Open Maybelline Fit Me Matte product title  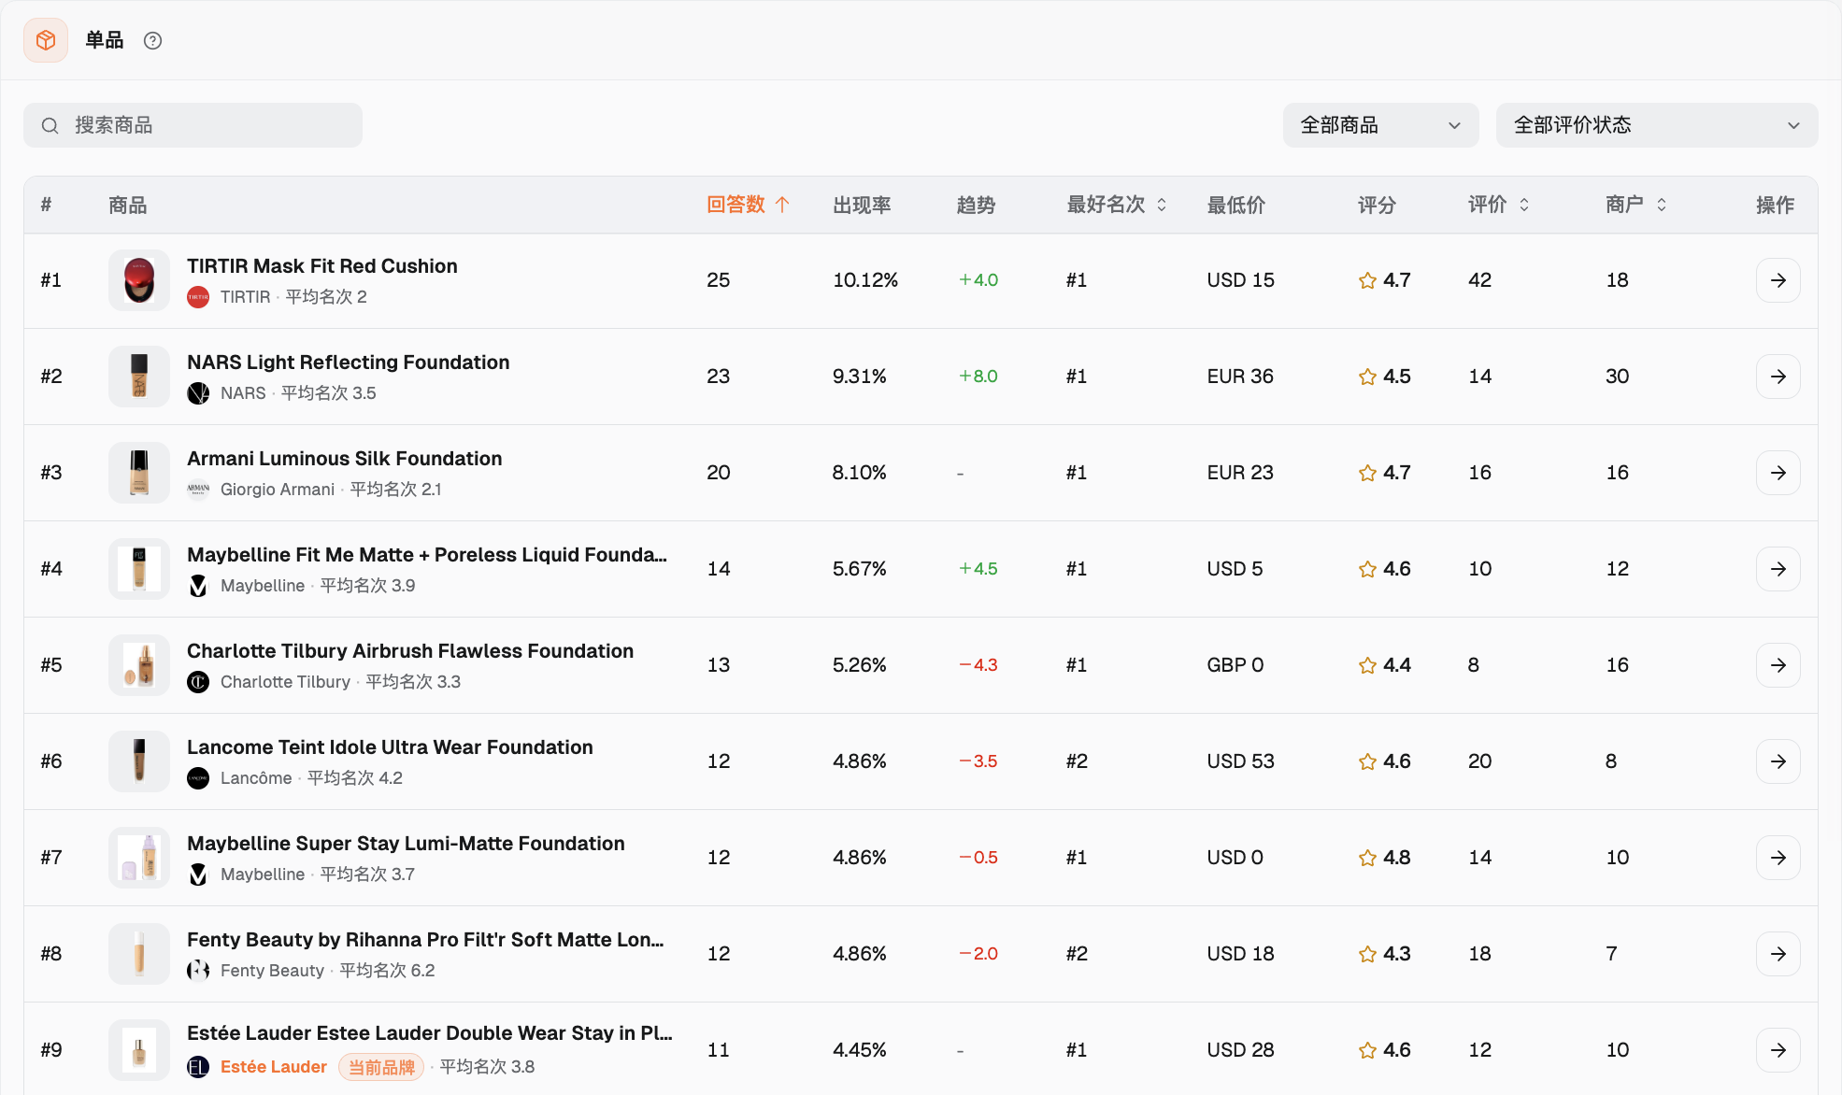pos(427,555)
